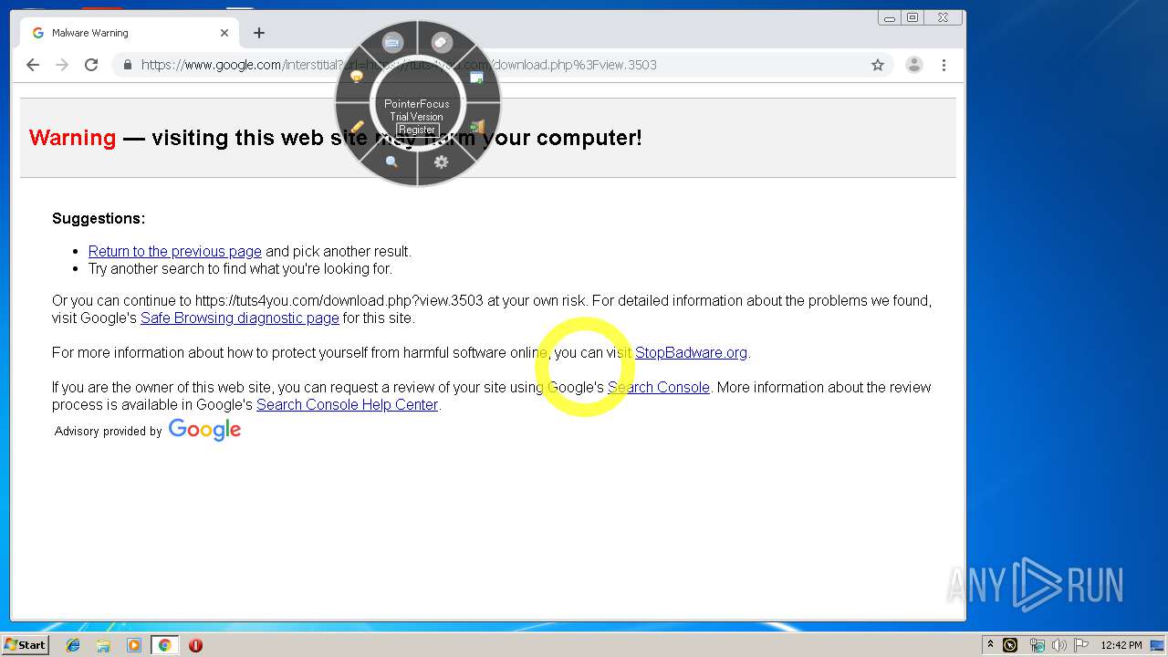
Task: Open PointerFocus settings gear
Action: tap(441, 162)
